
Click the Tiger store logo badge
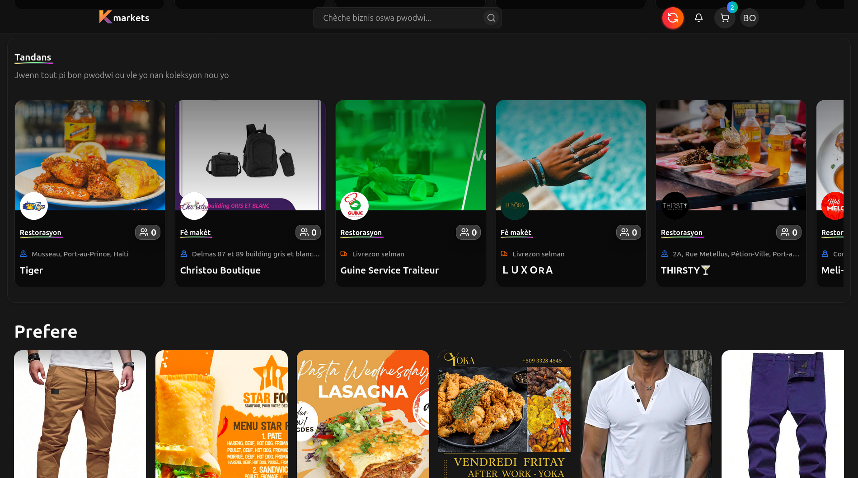34,206
